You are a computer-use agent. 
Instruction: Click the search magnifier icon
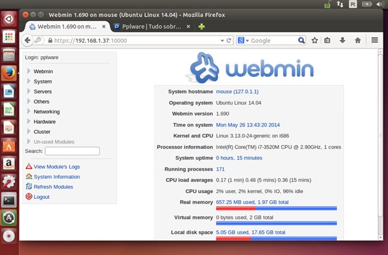tap(301, 40)
